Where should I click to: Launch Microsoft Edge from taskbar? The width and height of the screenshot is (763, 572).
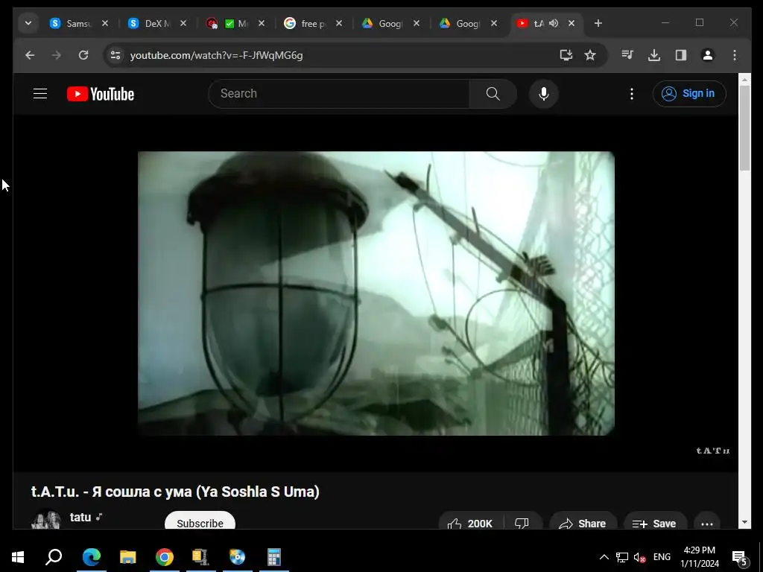tap(91, 557)
